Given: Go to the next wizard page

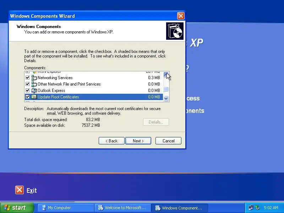Looking at the screenshot, I should point(138,141).
